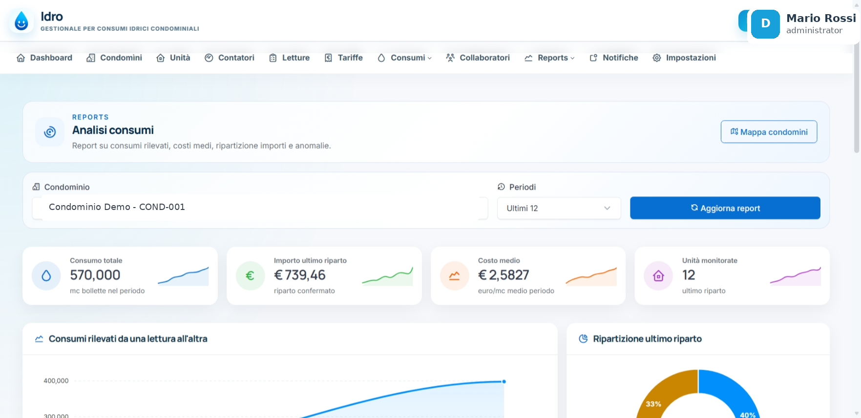Open the Condominio Demo - COND-001 selector
Viewport: 861px width, 418px height.
pyautogui.click(x=260, y=208)
